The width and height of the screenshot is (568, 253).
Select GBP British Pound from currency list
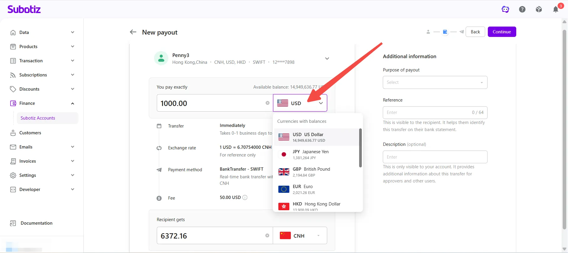(316, 172)
